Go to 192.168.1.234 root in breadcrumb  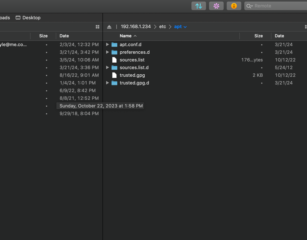136,27
